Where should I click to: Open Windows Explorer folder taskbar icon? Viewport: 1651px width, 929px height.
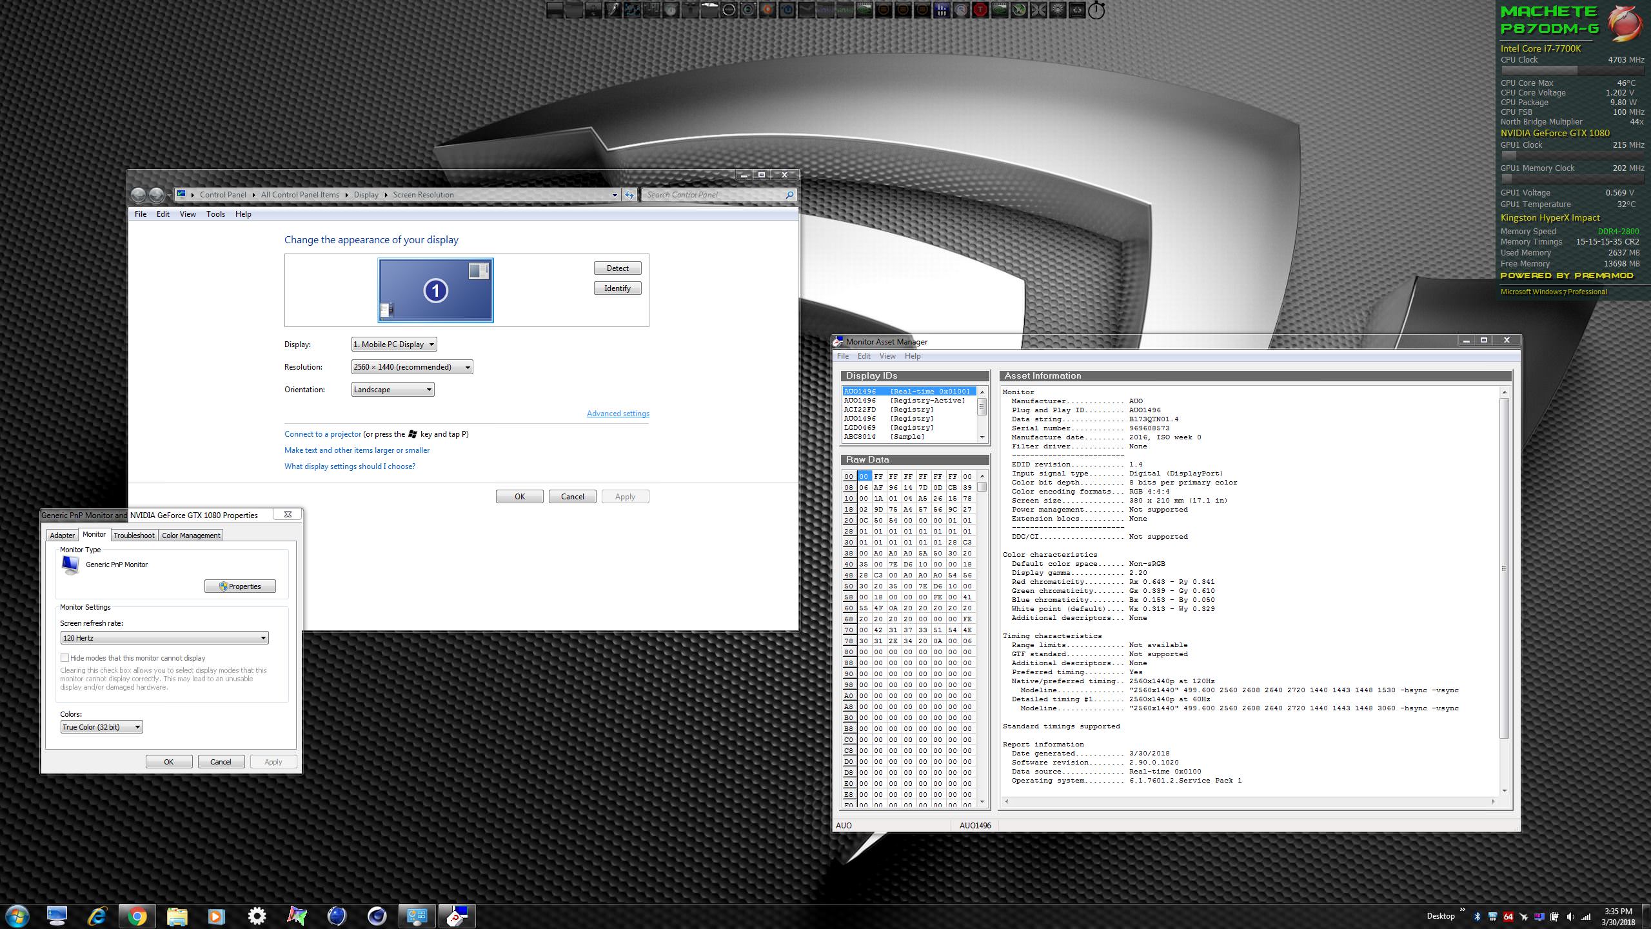177,916
